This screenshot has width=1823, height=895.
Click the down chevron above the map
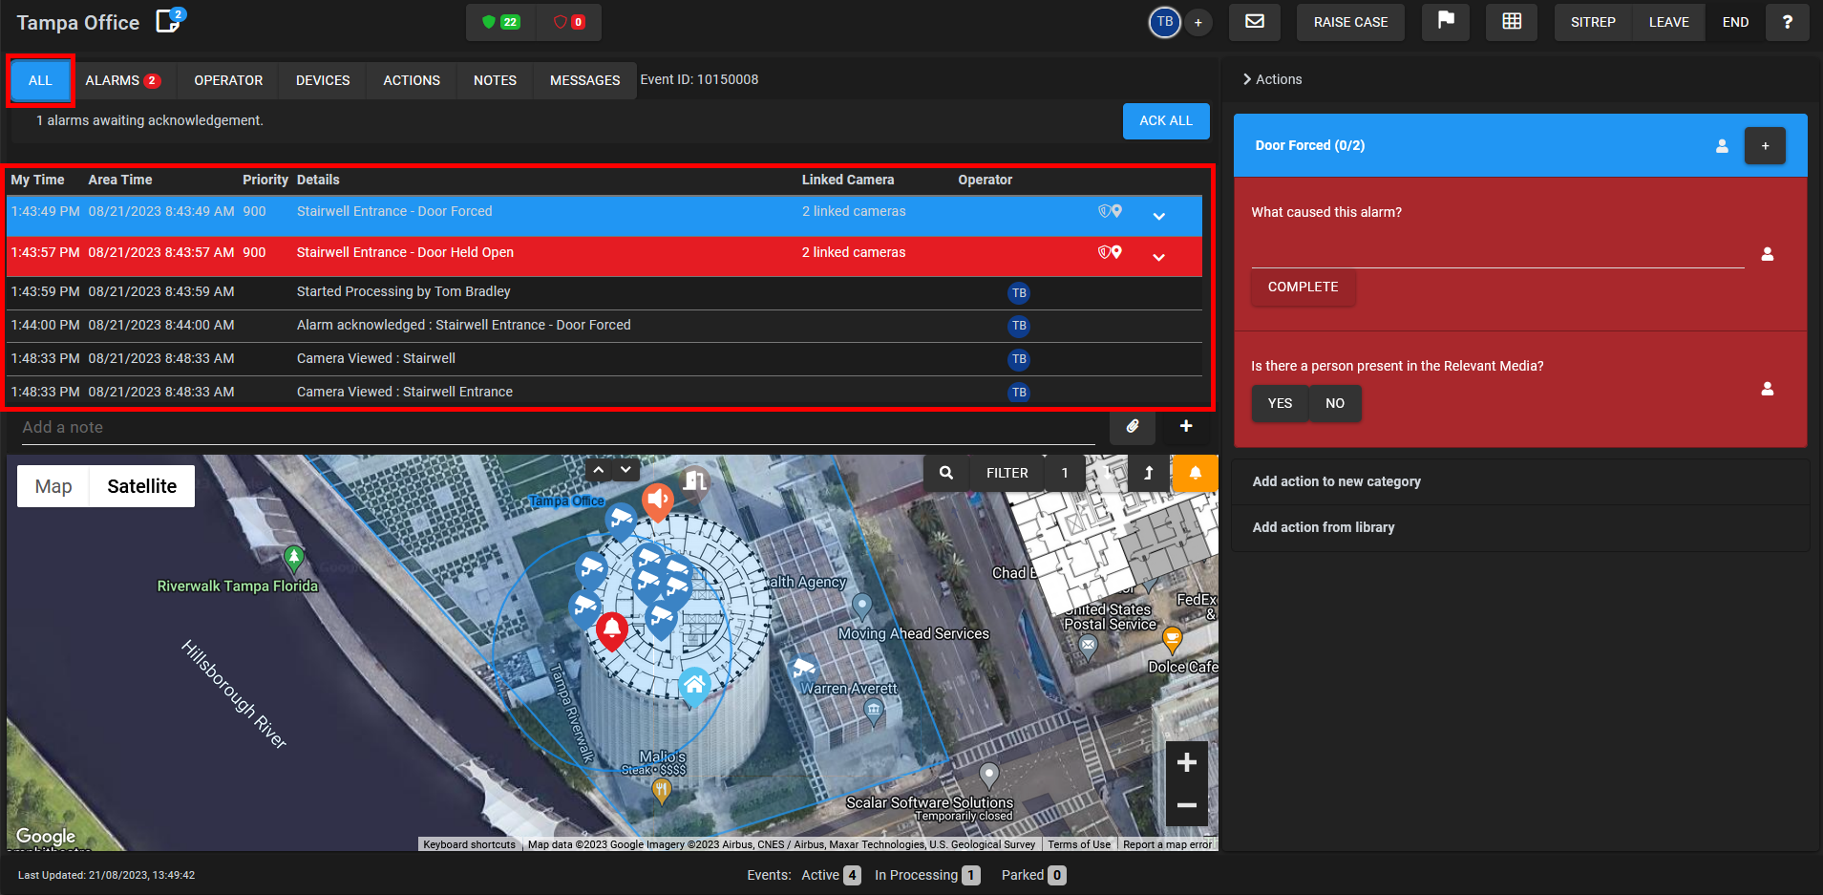click(625, 470)
